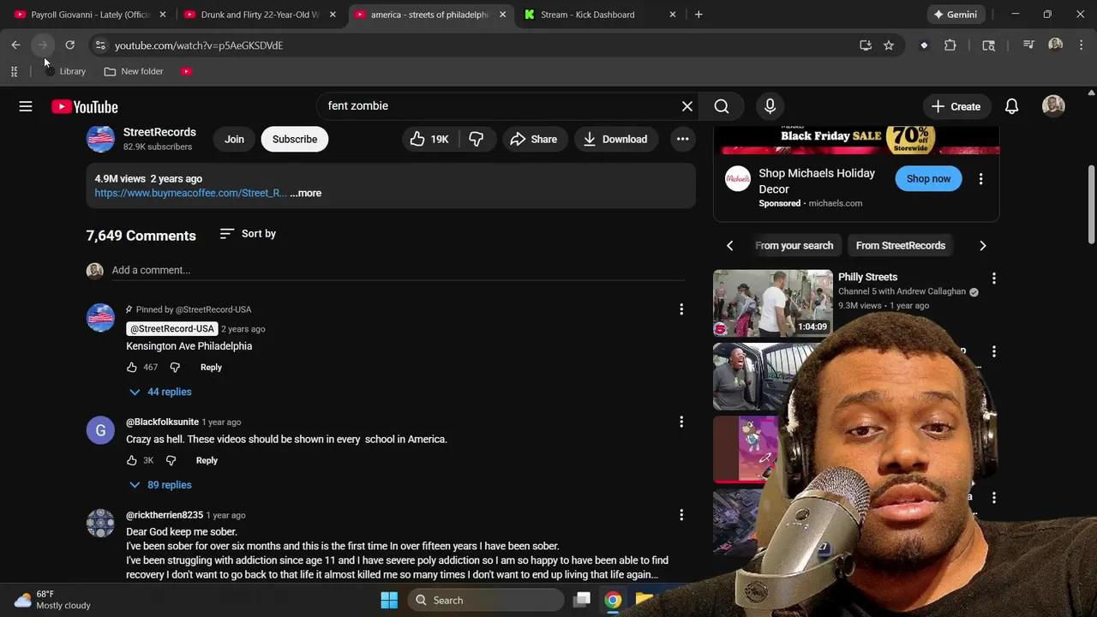This screenshot has width=1097, height=617.
Task: Open Chrome extensions puzzle icon
Action: pyautogui.click(x=950, y=45)
